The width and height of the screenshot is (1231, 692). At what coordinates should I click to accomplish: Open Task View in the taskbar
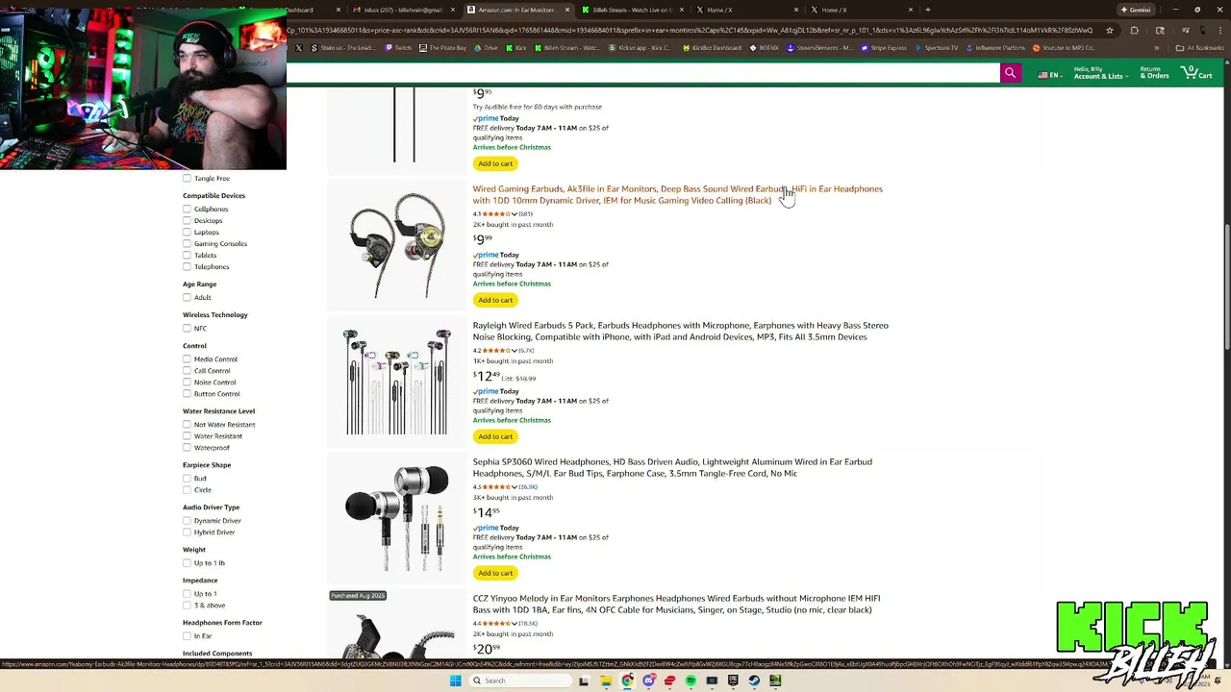click(x=584, y=680)
